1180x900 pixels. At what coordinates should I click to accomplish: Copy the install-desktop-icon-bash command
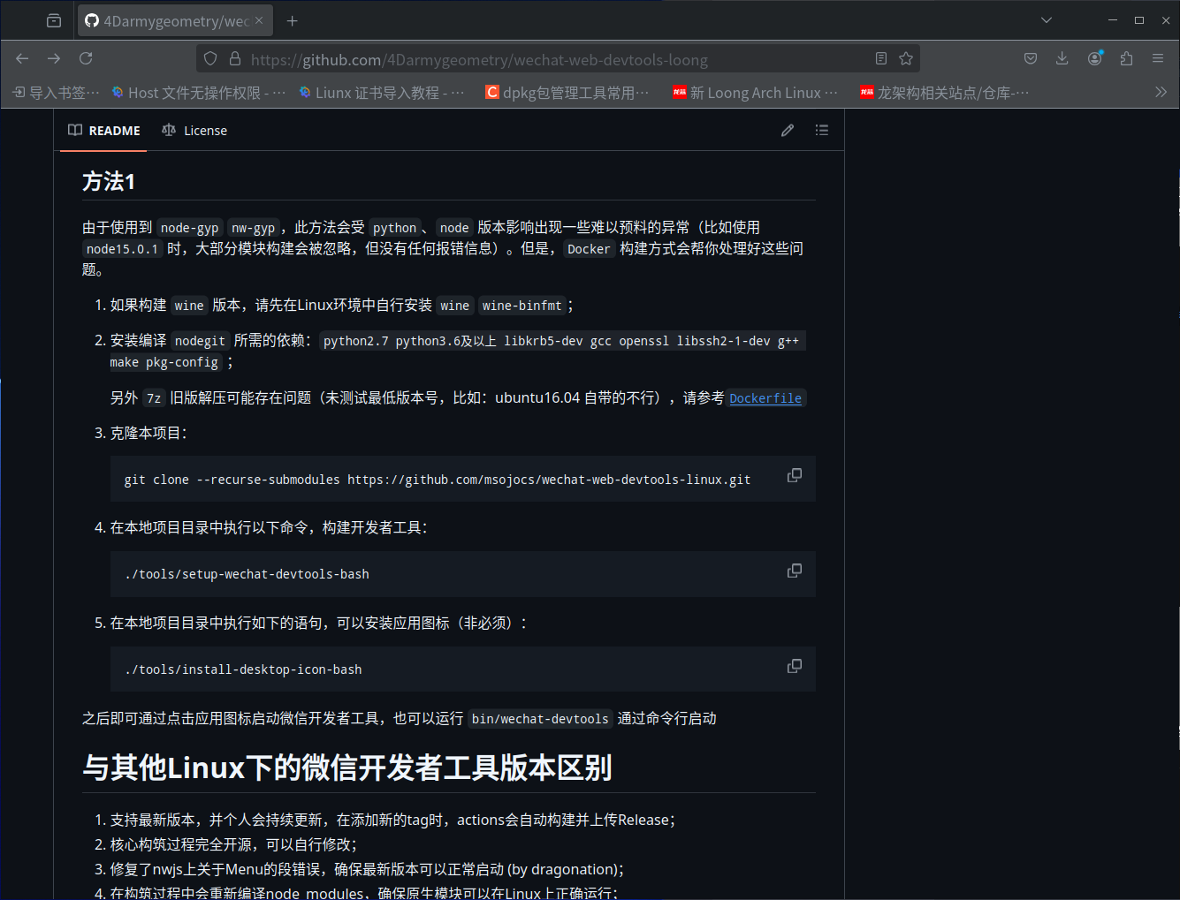(795, 666)
